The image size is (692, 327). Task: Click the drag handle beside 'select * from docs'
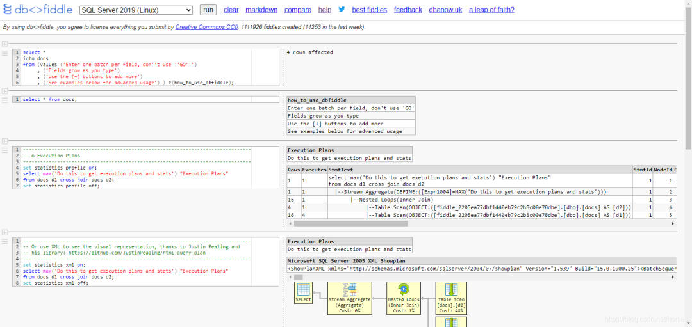pos(4,100)
